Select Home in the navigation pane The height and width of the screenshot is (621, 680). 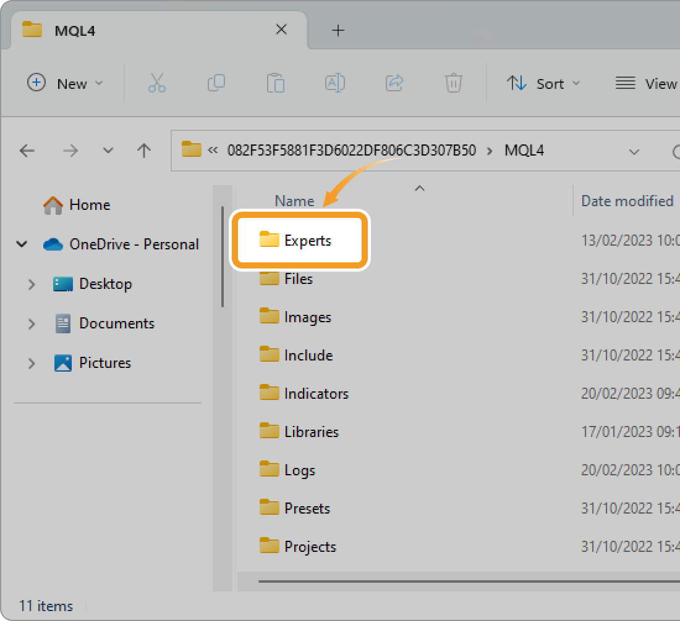point(90,205)
